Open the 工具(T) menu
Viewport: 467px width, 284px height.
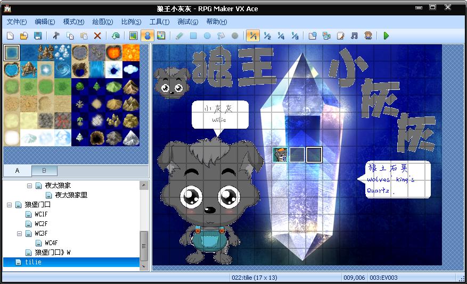click(x=159, y=22)
